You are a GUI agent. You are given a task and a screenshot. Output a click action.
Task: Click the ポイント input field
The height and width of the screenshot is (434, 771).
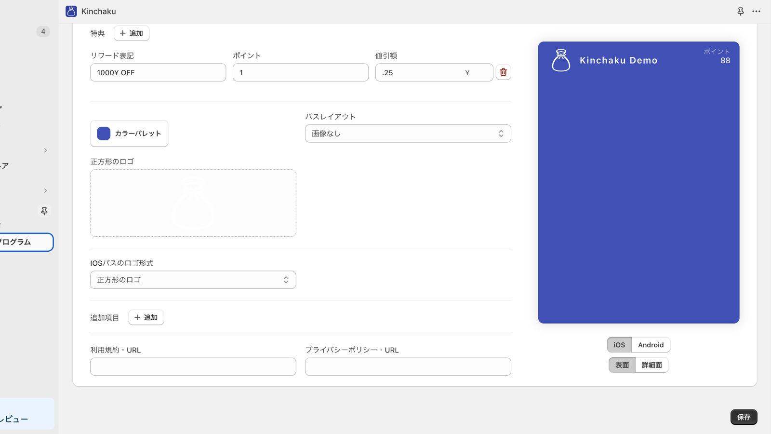[300, 72]
